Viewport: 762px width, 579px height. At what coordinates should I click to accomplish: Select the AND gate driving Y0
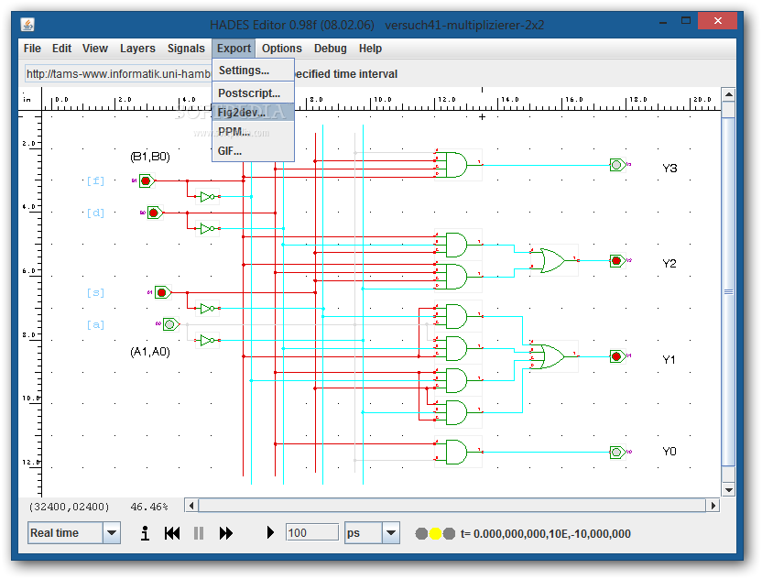coord(456,453)
